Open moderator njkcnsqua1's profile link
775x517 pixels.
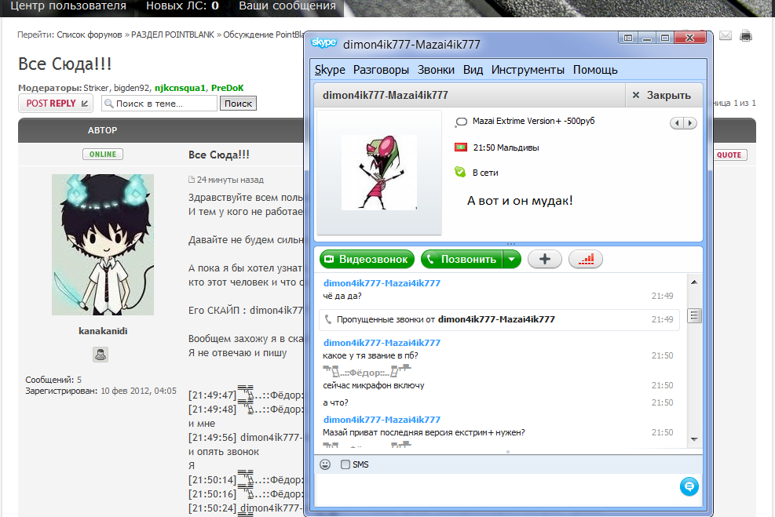click(x=180, y=88)
